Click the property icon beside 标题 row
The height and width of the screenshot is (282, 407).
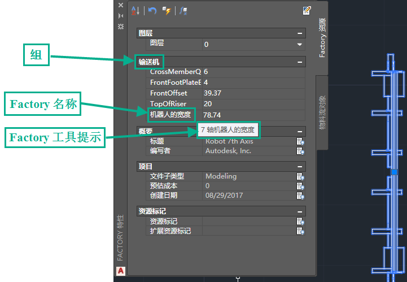tap(300, 141)
